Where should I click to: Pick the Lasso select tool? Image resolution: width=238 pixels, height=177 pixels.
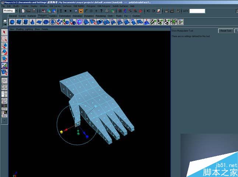[x=4, y=39]
